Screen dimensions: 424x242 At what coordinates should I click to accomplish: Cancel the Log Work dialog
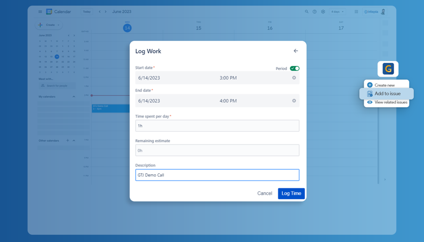point(264,193)
